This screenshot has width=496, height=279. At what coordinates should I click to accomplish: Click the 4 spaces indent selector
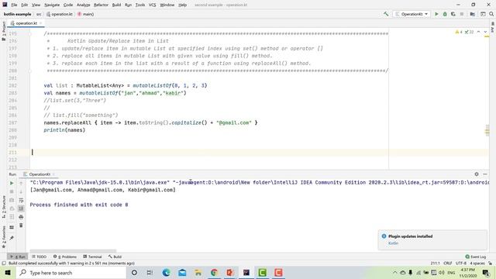tap(477, 263)
